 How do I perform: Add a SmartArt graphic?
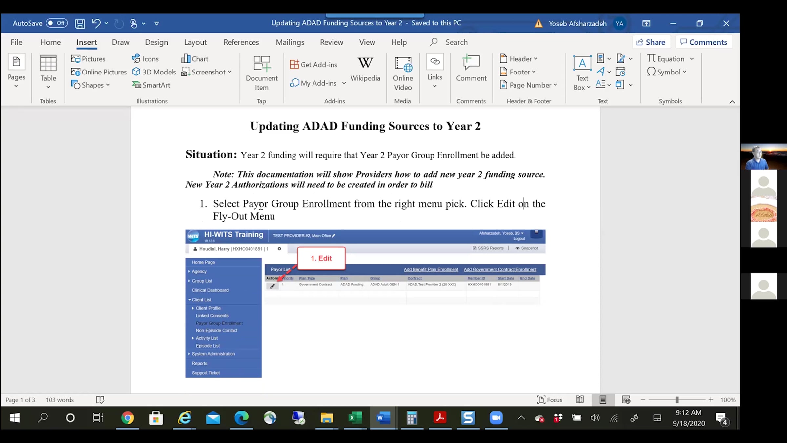point(151,85)
